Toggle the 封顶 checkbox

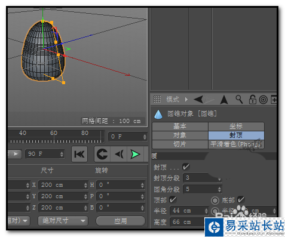[x=186, y=167]
